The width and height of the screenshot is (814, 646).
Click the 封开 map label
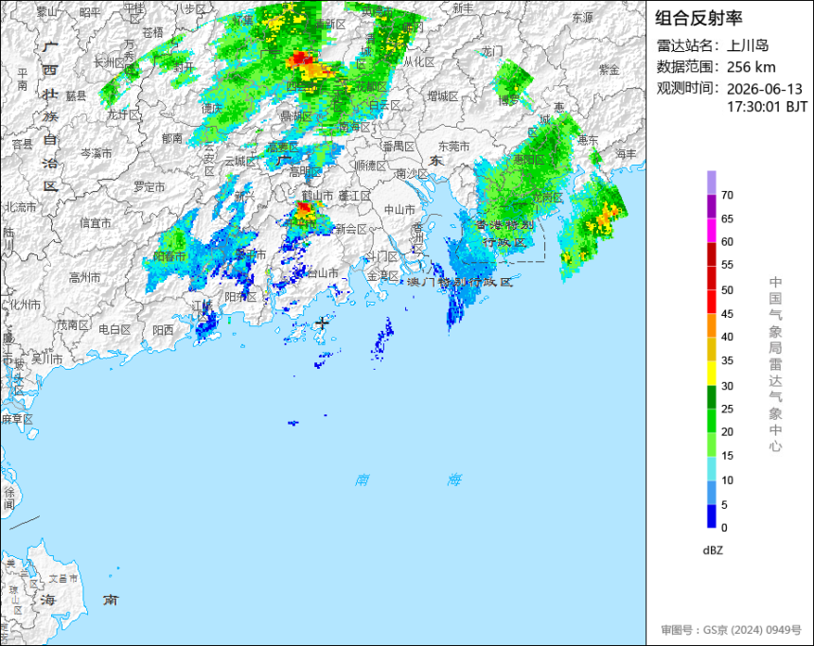184,67
